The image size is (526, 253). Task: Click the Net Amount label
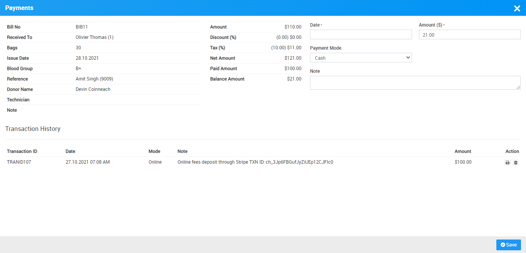click(223, 58)
